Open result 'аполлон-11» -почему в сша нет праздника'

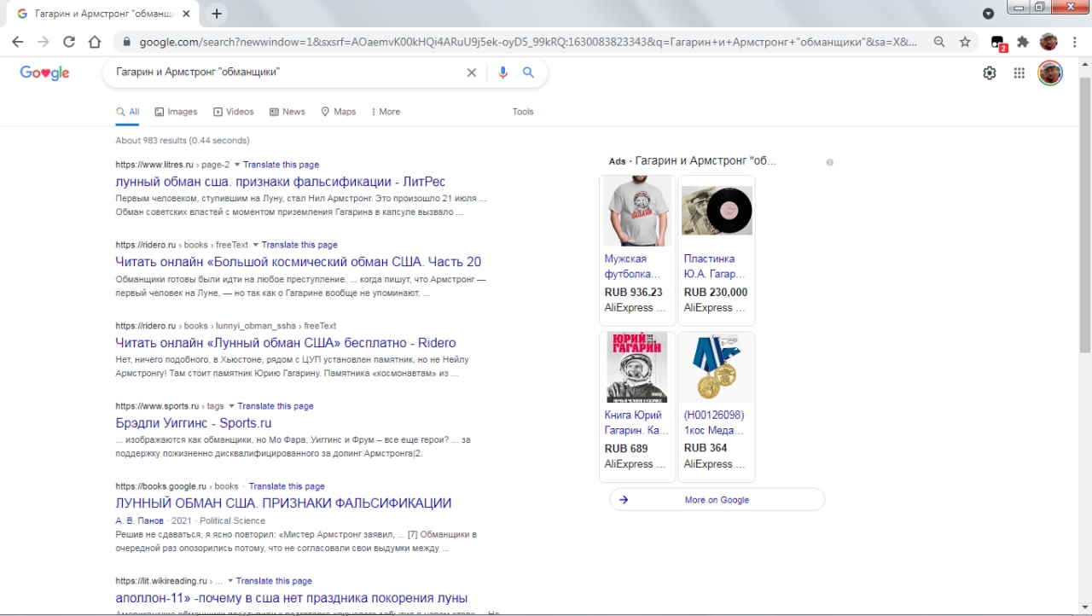pyautogui.click(x=292, y=598)
